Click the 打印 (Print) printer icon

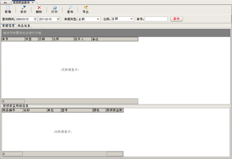coord(55,8)
